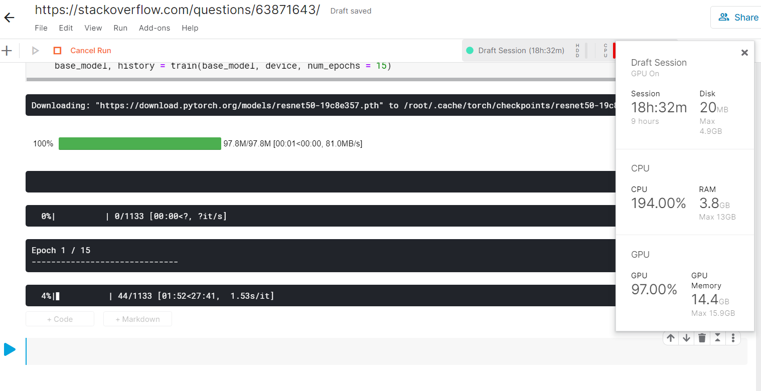Screen dimensions: 761x391
Task: Run the empty cell with blue play button
Action: 10,349
